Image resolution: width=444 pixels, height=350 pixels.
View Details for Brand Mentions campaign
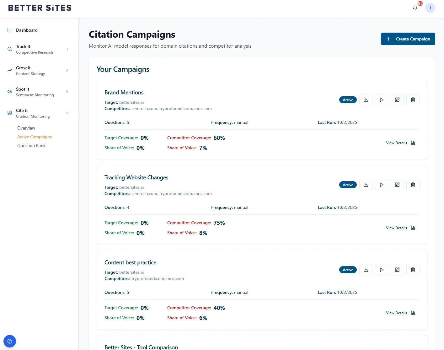(400, 143)
